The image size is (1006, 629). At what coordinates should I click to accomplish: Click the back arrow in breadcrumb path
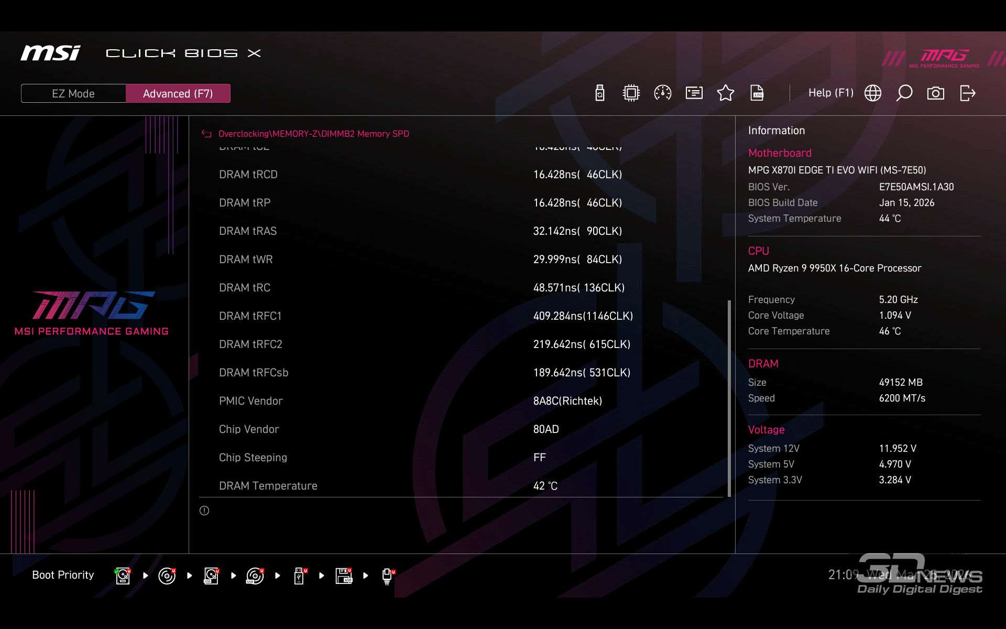tap(206, 134)
